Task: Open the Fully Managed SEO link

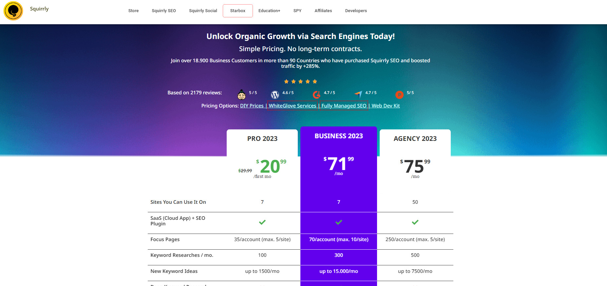Action: coord(344,106)
